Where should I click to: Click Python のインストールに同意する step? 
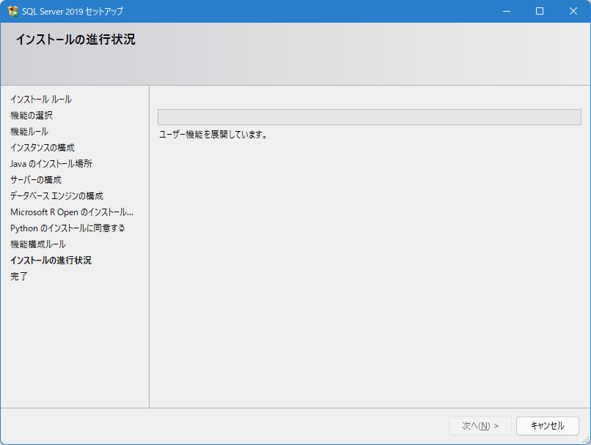pos(67,228)
